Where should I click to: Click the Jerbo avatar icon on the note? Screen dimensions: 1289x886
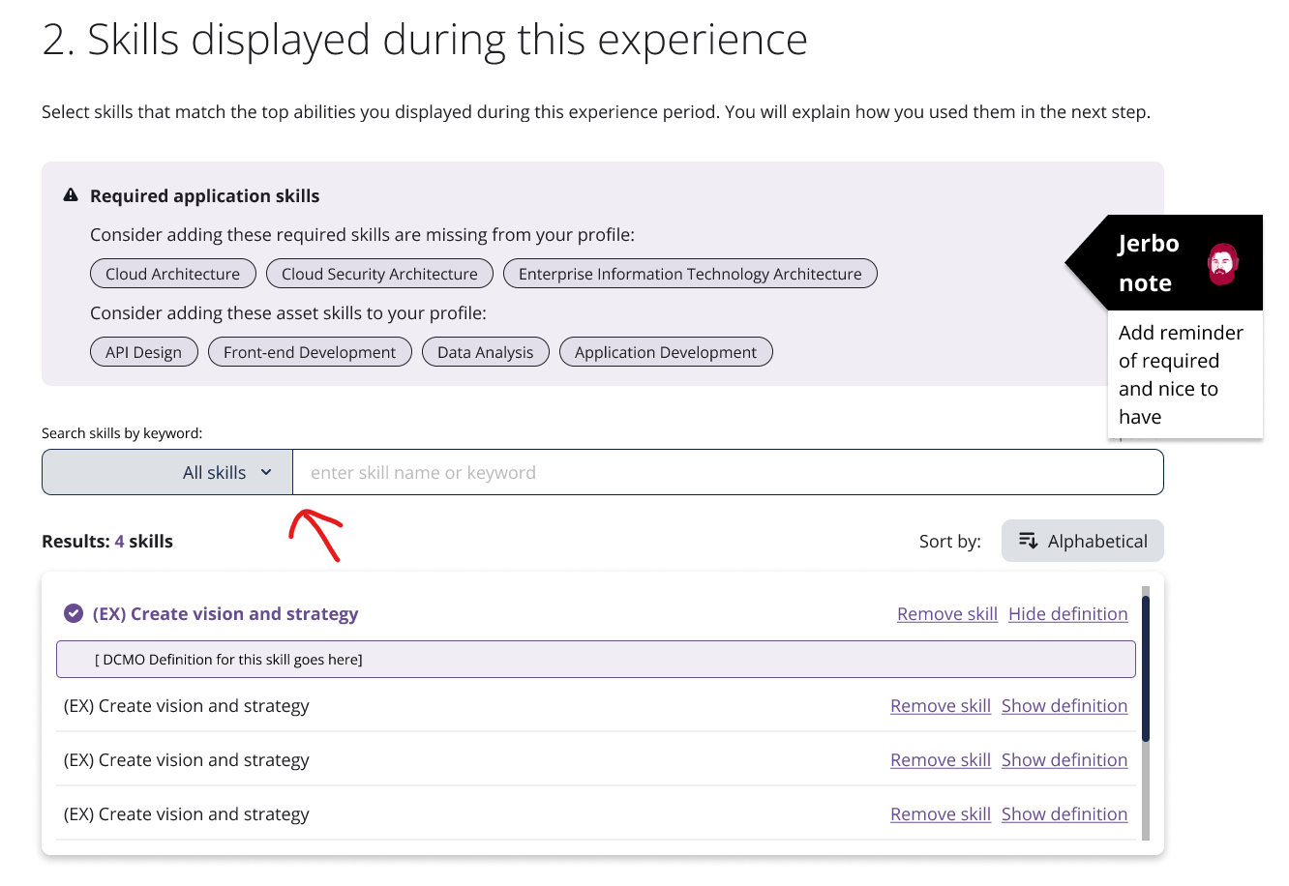click(x=1221, y=263)
